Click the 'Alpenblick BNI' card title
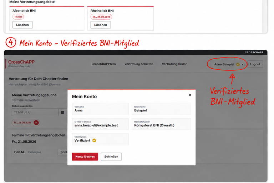The height and width of the screenshot is (183, 274). 24,11
